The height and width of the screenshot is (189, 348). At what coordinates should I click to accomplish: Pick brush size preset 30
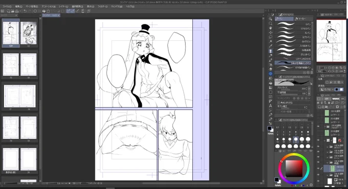point(308,140)
